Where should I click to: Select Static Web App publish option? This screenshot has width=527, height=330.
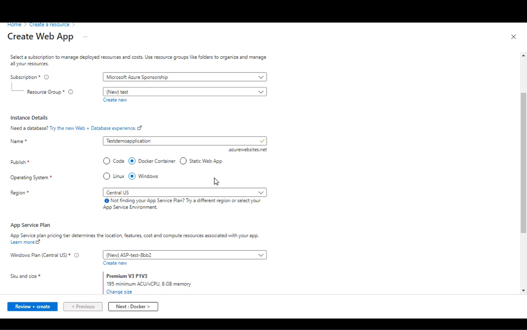coord(183,161)
